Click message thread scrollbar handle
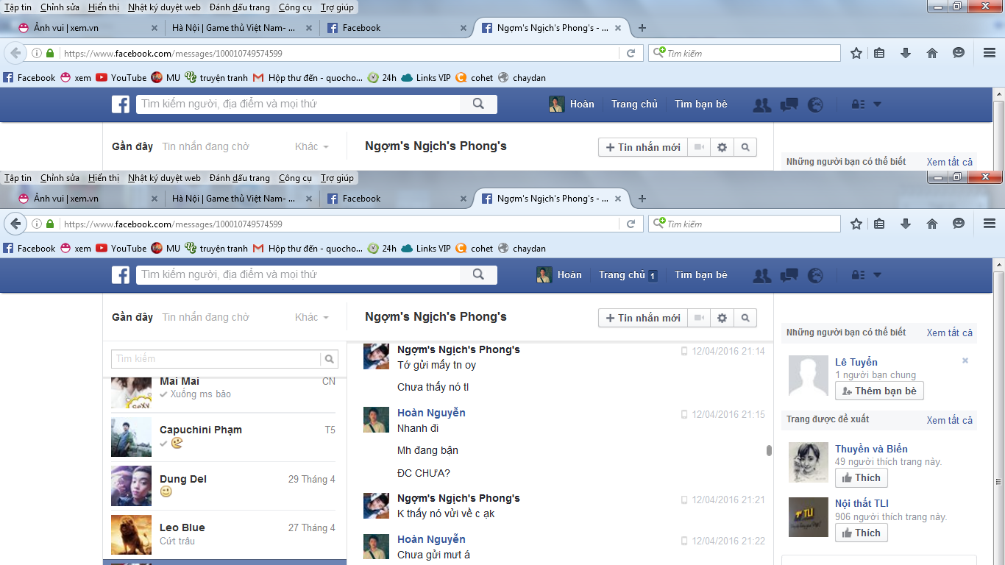Viewport: 1005px width, 565px height. tap(769, 450)
